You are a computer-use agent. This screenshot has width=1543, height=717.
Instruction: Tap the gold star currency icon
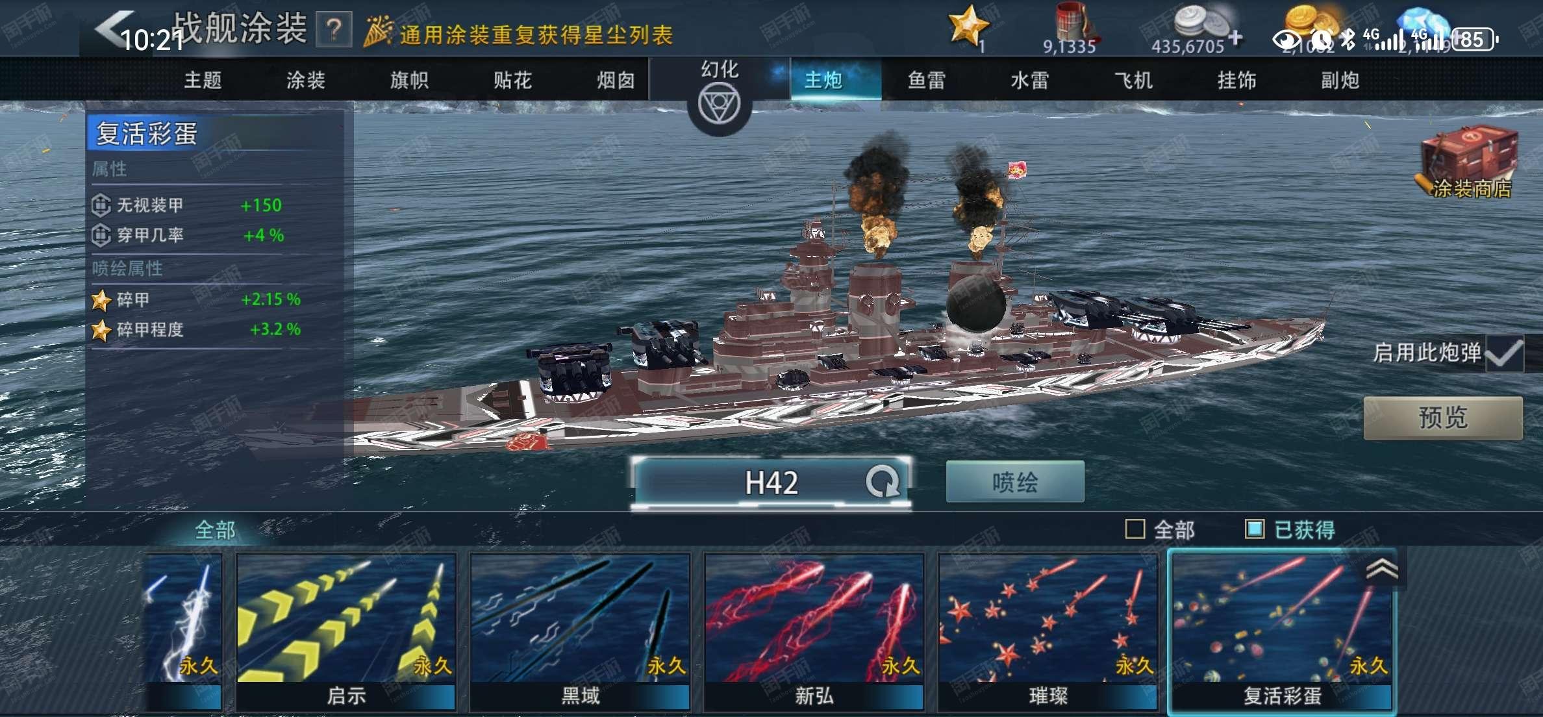tap(968, 25)
